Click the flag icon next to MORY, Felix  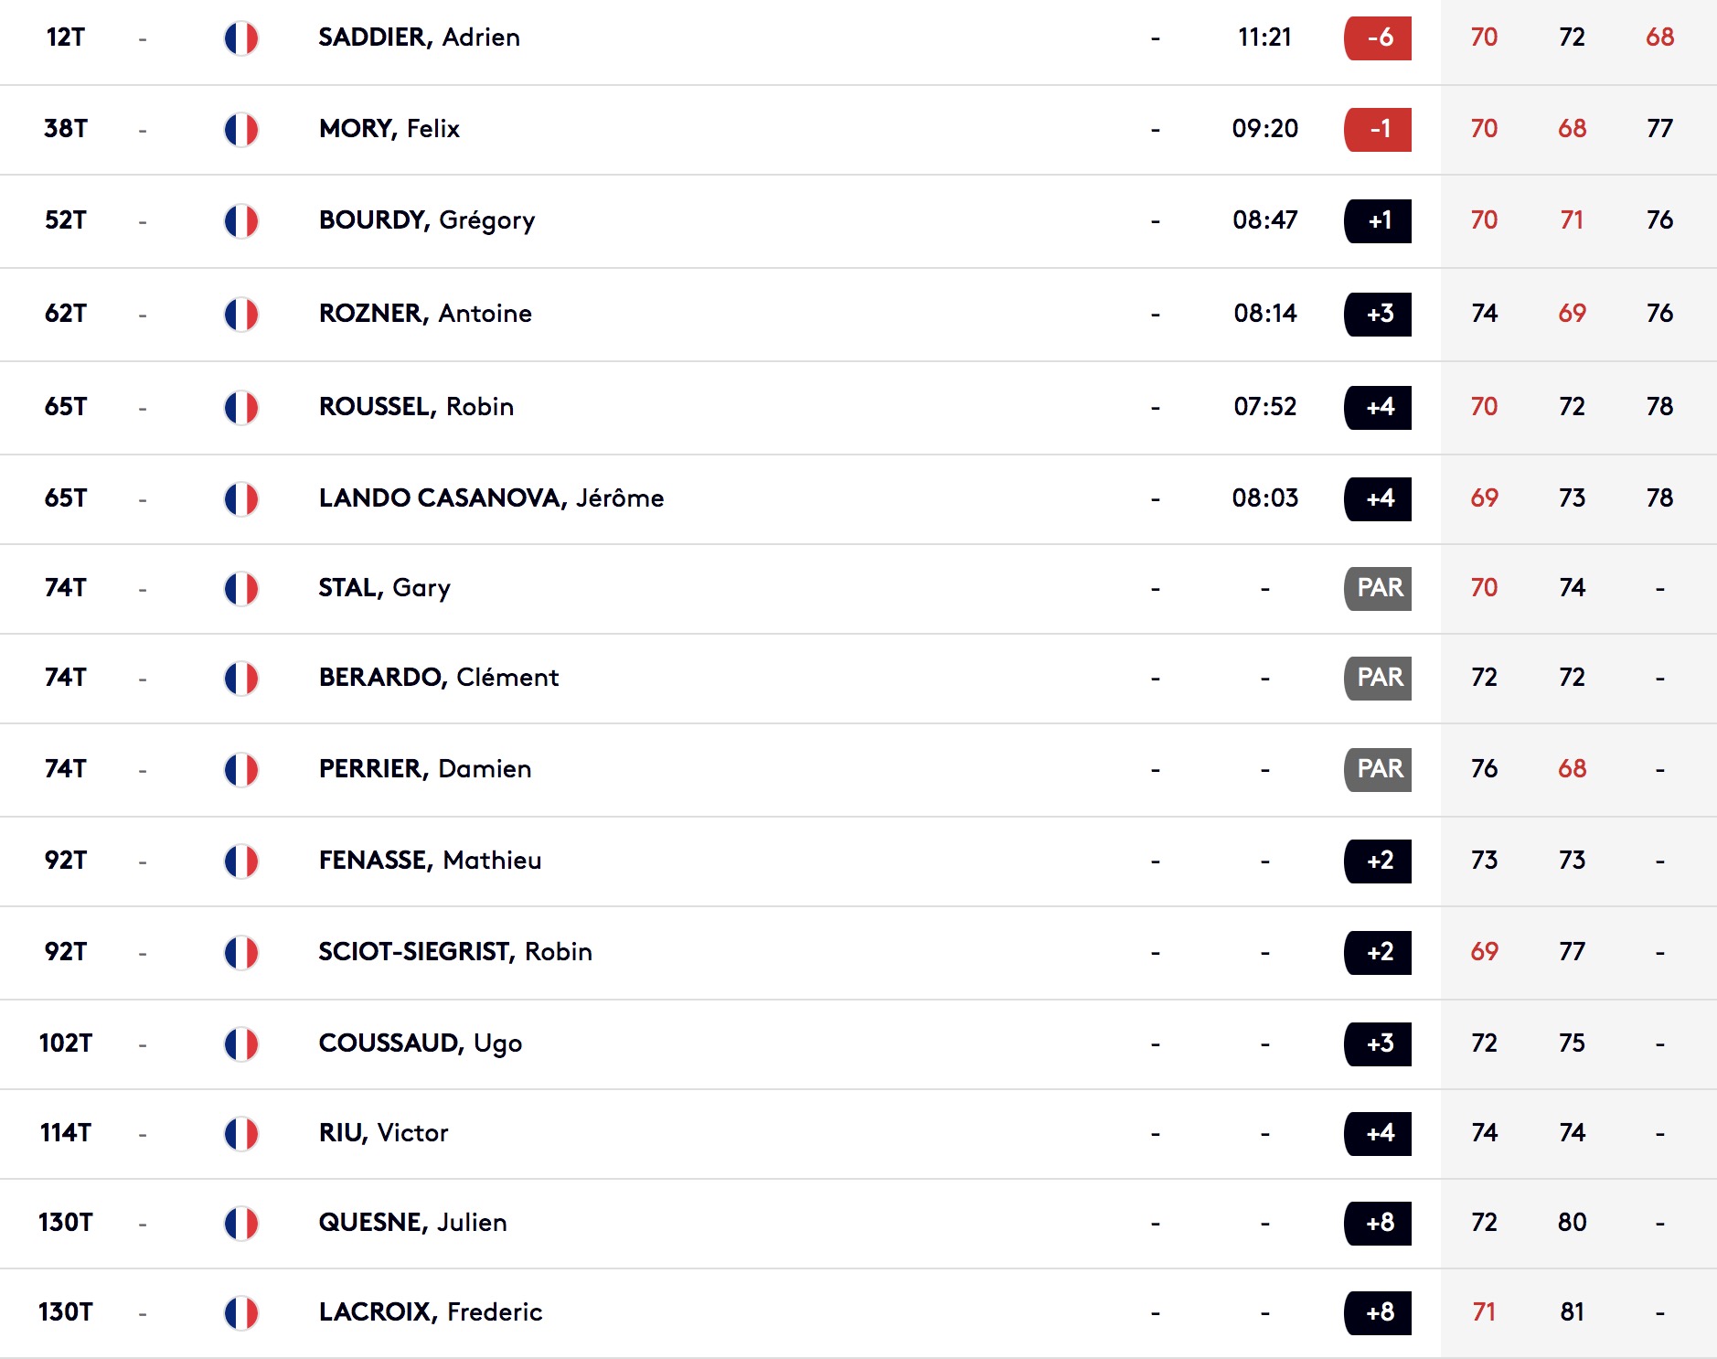[x=241, y=130]
